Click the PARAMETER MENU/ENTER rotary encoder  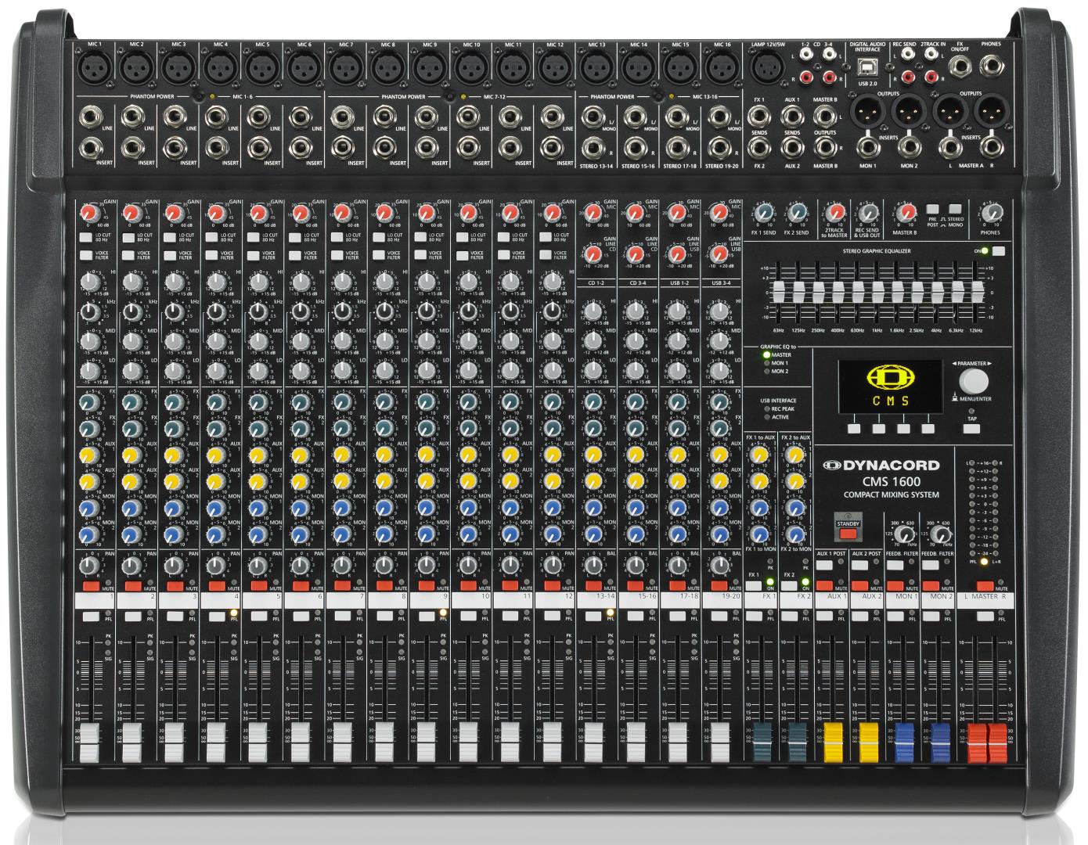[973, 381]
